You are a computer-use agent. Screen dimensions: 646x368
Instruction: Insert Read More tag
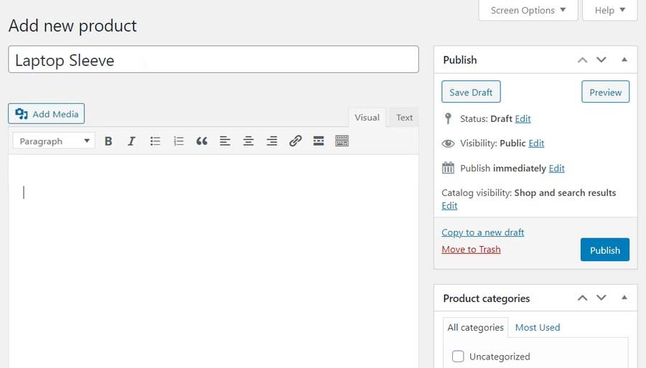(319, 141)
